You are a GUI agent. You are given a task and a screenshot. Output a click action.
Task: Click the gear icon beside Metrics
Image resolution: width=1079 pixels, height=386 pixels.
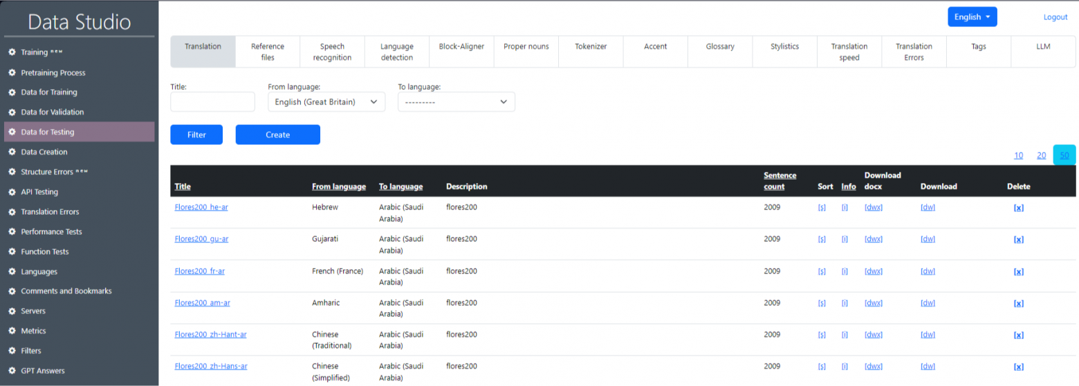(x=12, y=331)
